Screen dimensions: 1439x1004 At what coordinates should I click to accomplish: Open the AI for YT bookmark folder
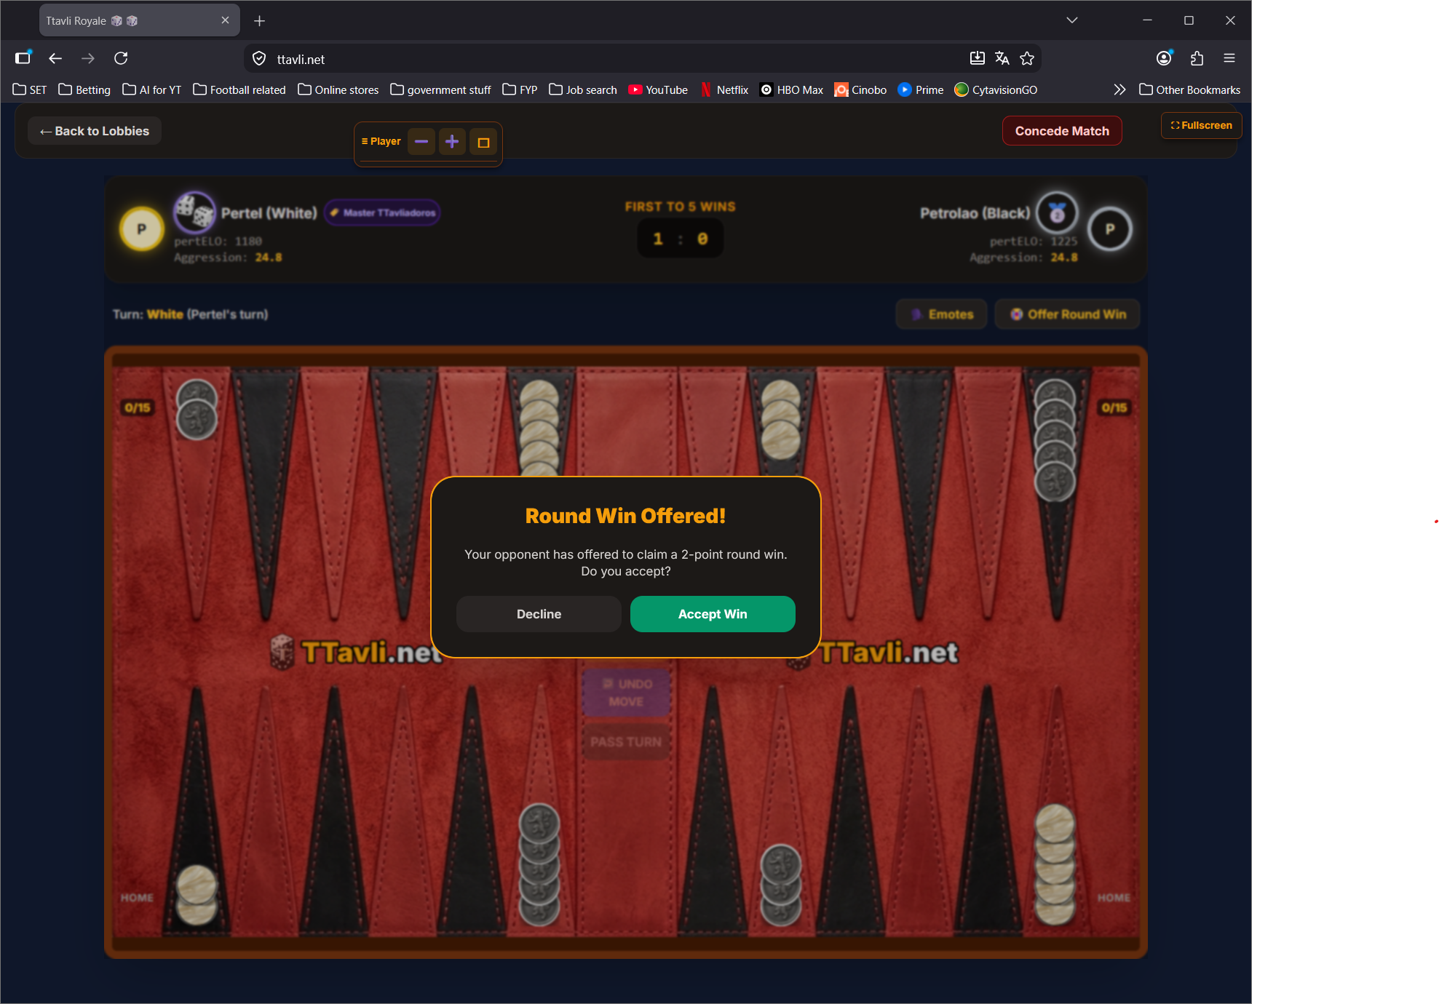coord(151,89)
